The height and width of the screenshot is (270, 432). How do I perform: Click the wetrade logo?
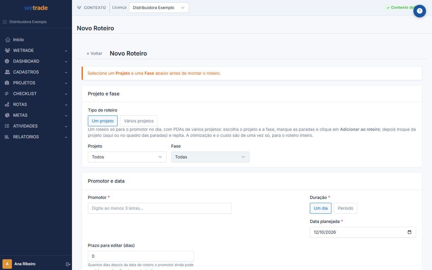pyautogui.click(x=36, y=8)
